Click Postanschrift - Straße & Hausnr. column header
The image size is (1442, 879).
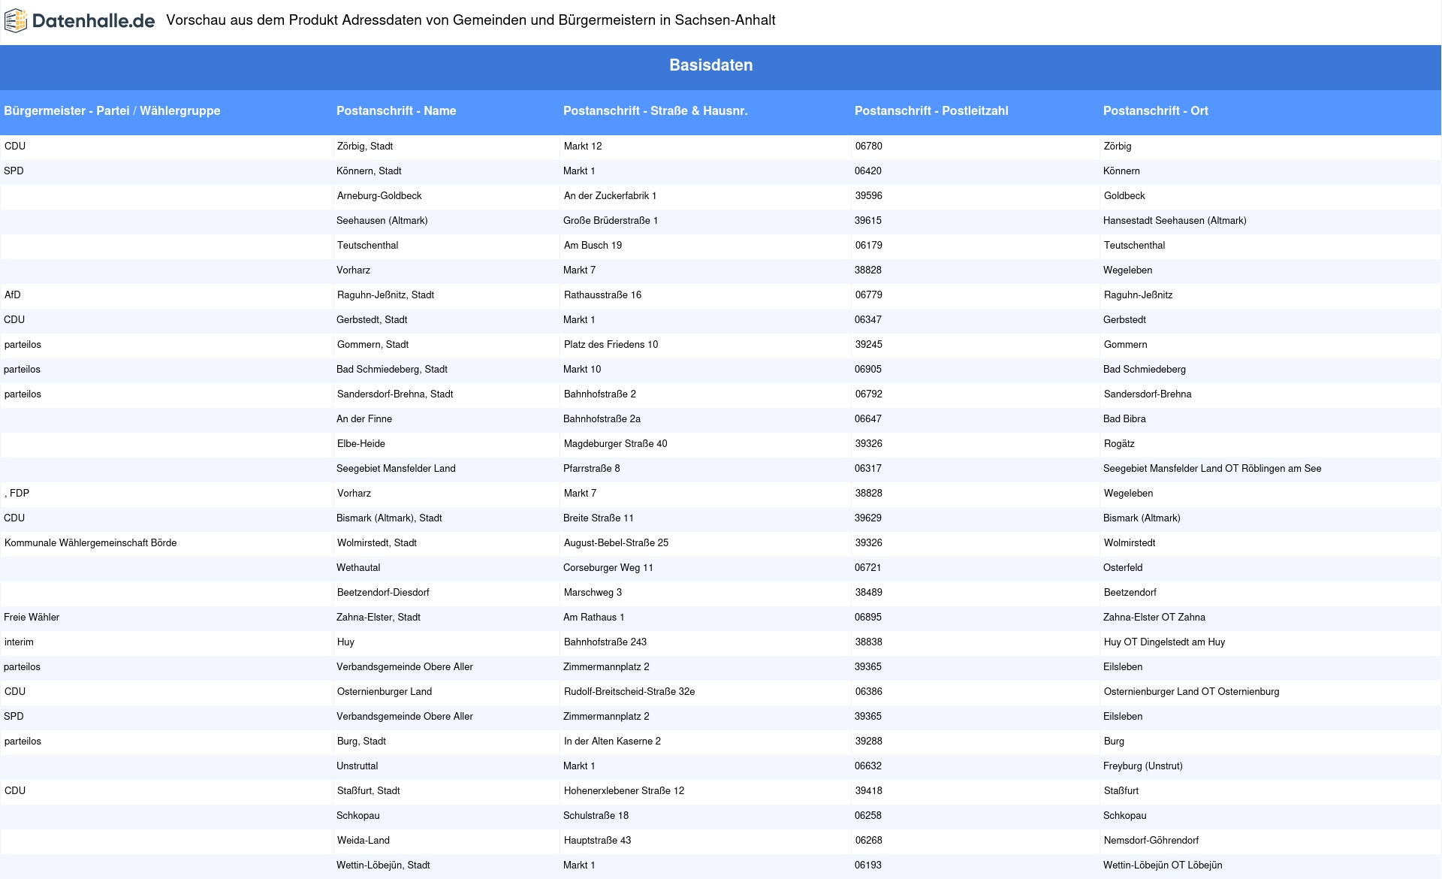pos(655,111)
